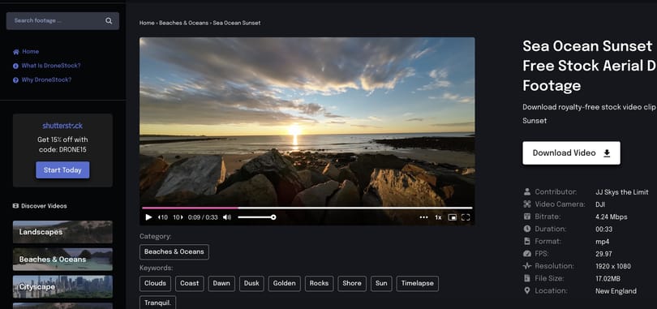Click the info icon beside What Is DroneStock?
The image size is (657, 309).
tap(16, 66)
